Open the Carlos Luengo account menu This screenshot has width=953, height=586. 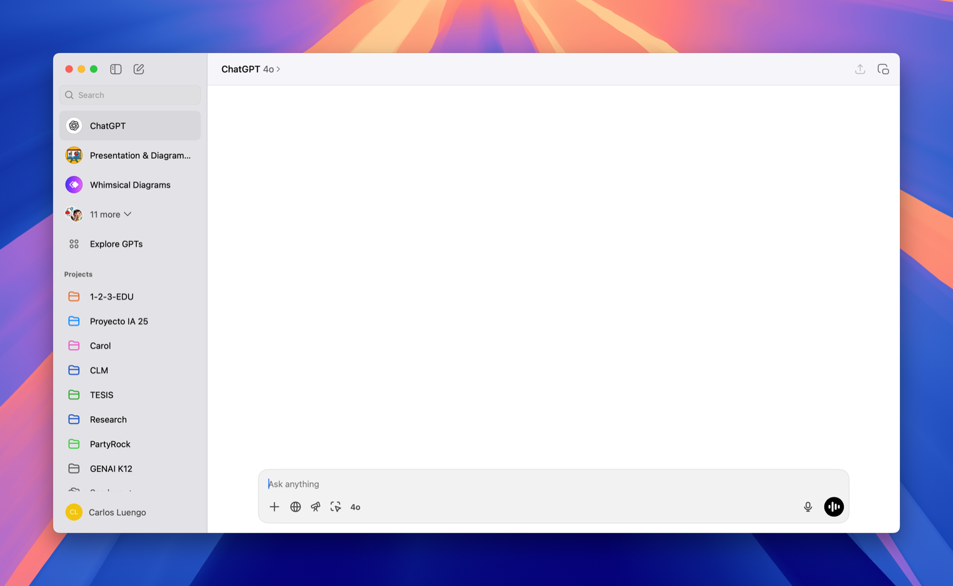pyautogui.click(x=117, y=512)
